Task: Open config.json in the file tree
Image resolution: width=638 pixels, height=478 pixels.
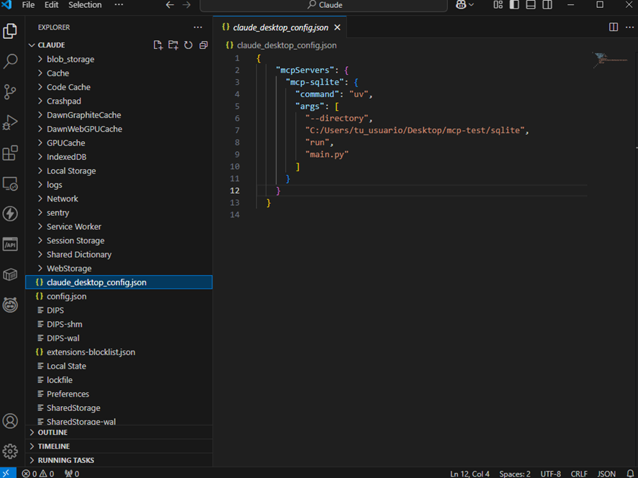Action: (66, 297)
